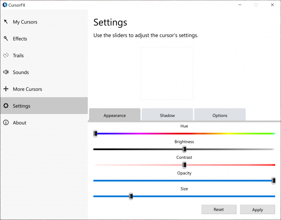Go to the Effects page
Image resolution: width=281 pixels, height=220 pixels.
click(44, 38)
